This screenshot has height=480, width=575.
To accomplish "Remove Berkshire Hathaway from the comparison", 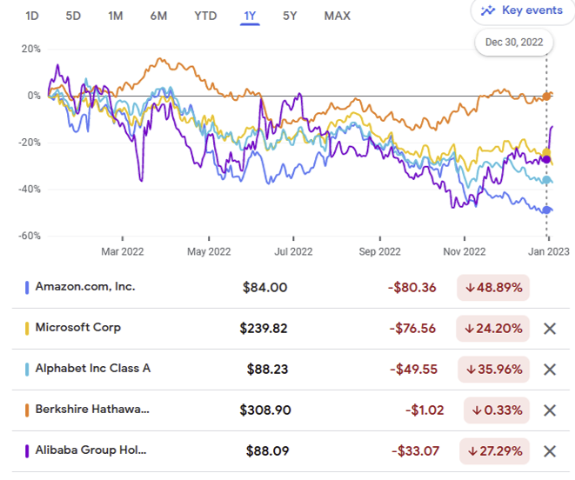I will (x=549, y=410).
